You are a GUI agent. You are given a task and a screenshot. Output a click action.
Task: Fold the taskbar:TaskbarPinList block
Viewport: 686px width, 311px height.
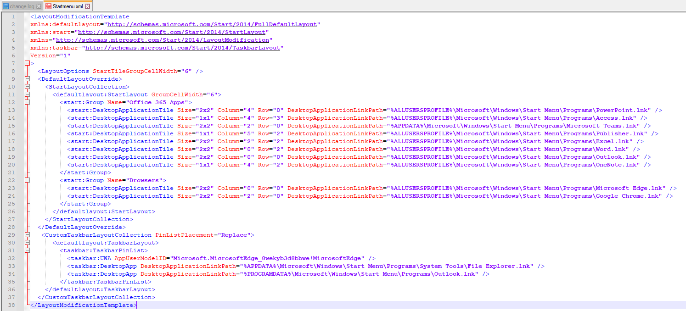pos(27,250)
